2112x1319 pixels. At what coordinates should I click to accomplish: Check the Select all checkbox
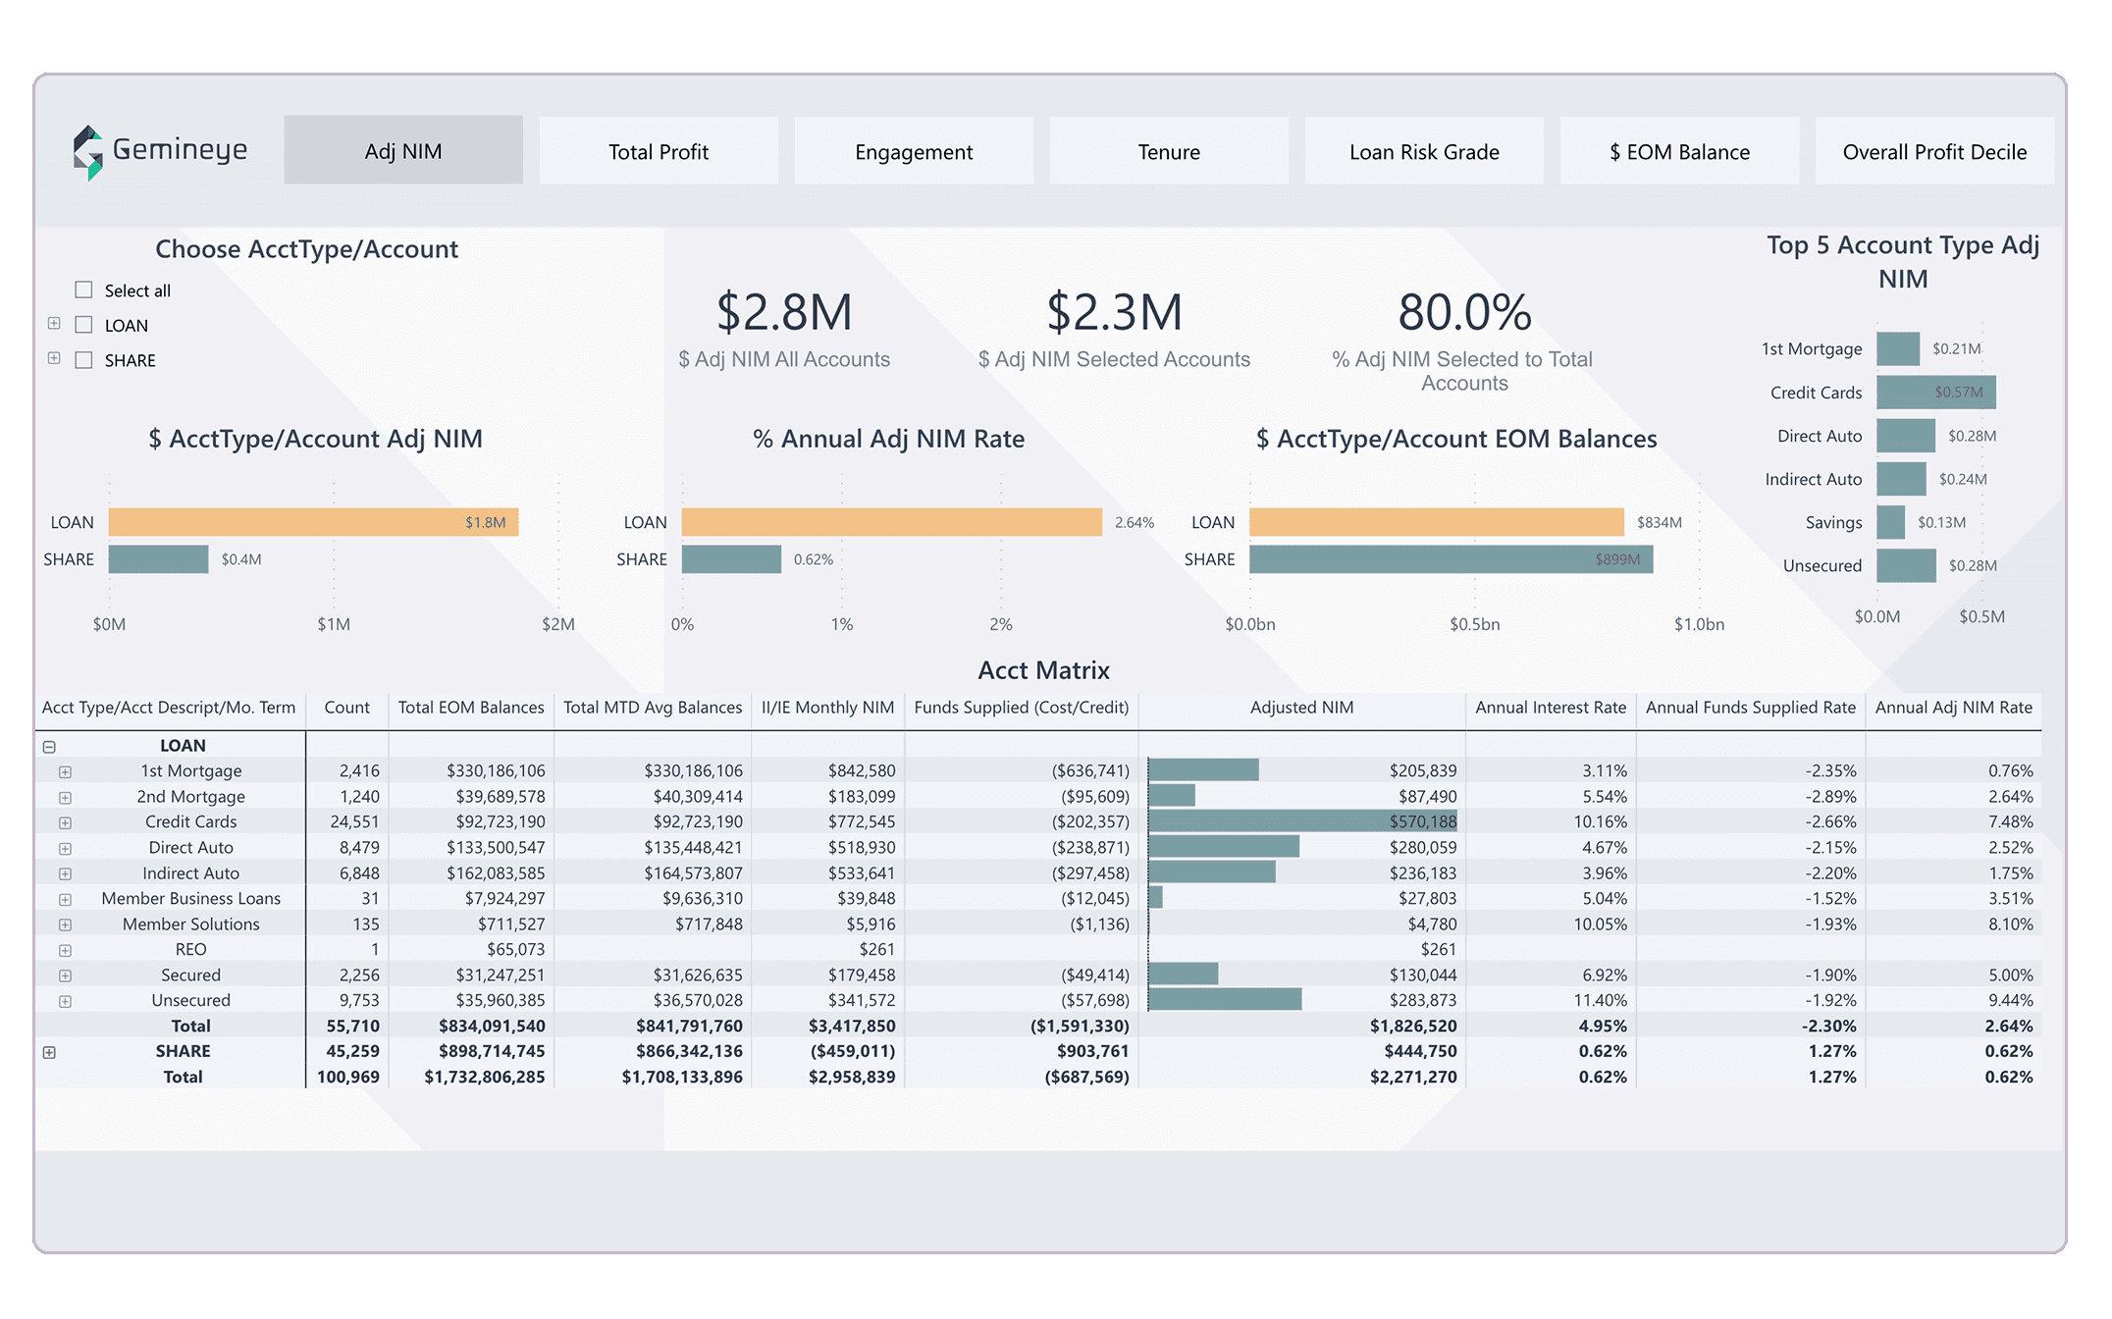[x=84, y=290]
